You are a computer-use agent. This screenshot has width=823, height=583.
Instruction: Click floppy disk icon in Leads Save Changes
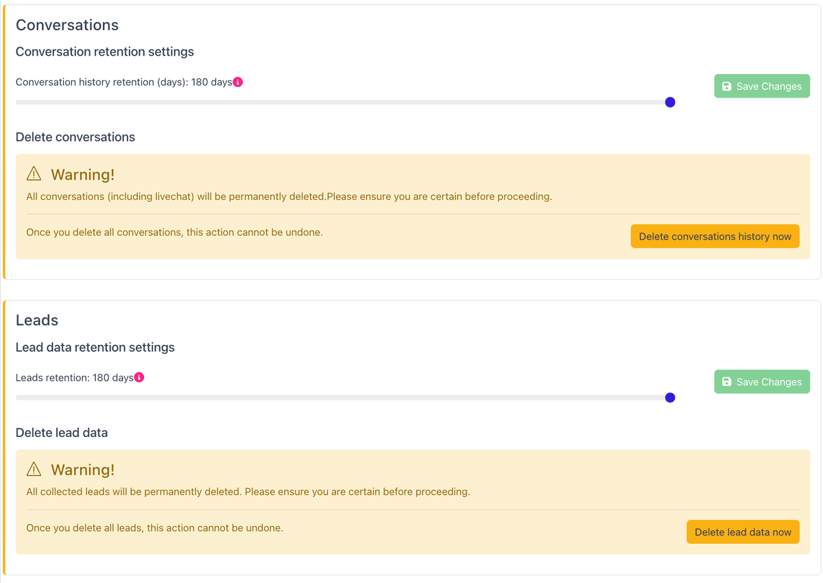point(727,382)
